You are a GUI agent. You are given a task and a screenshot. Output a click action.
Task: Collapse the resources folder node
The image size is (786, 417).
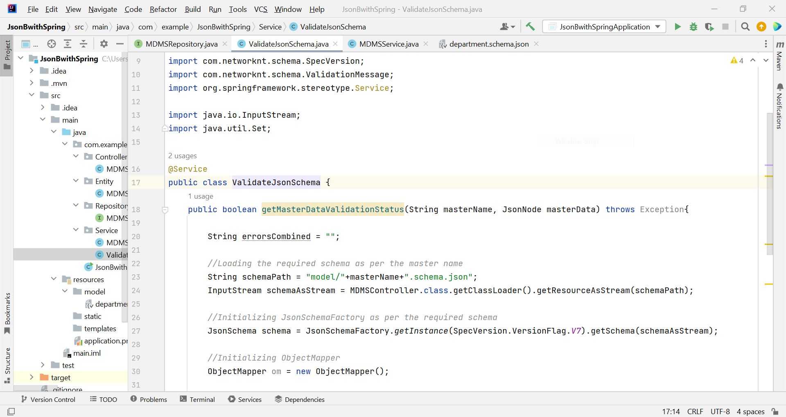(54, 279)
